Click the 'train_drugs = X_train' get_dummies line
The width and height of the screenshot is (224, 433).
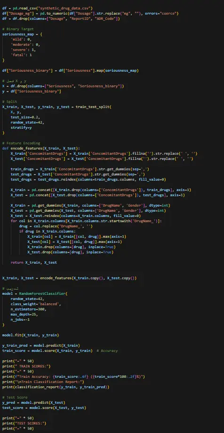pos(80,169)
